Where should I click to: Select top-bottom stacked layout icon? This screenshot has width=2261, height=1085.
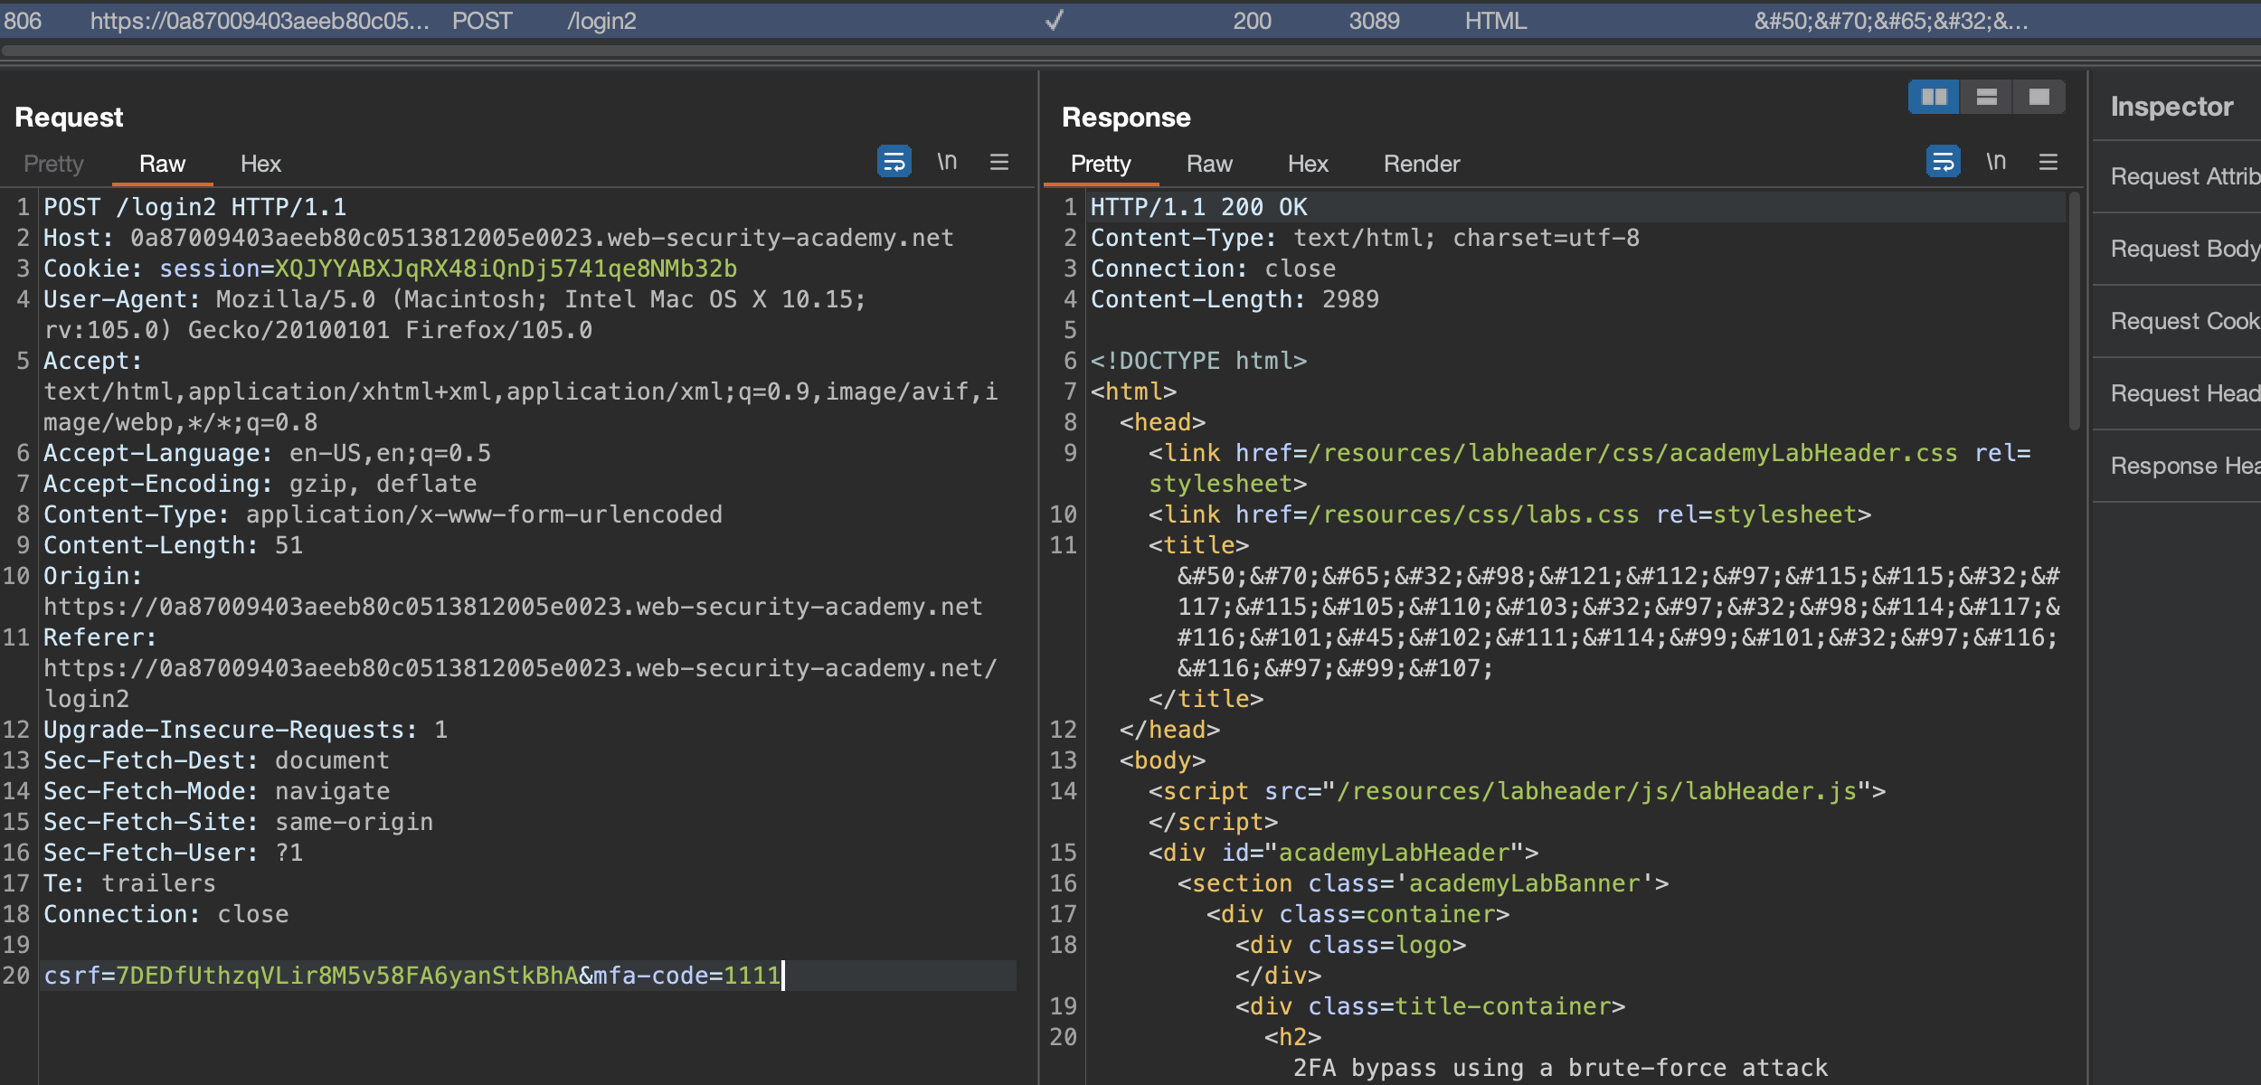1986,97
